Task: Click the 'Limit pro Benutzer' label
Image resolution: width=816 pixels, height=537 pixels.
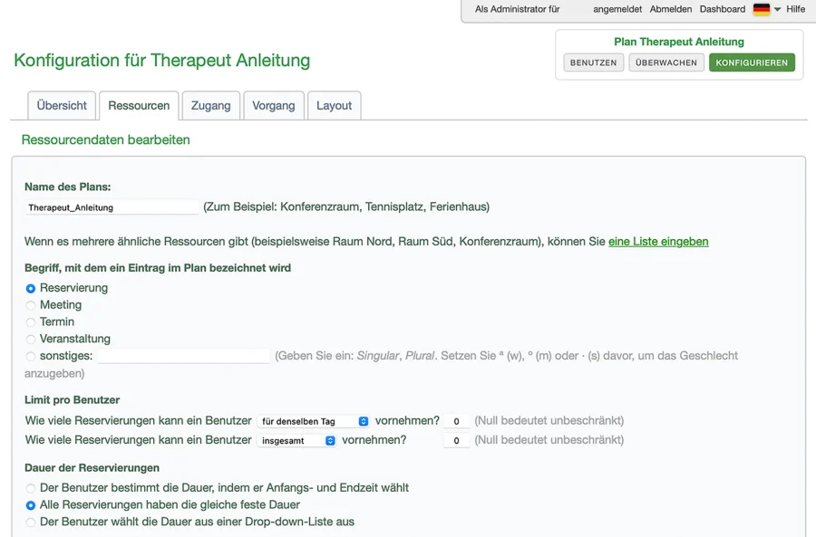Action: click(x=72, y=399)
